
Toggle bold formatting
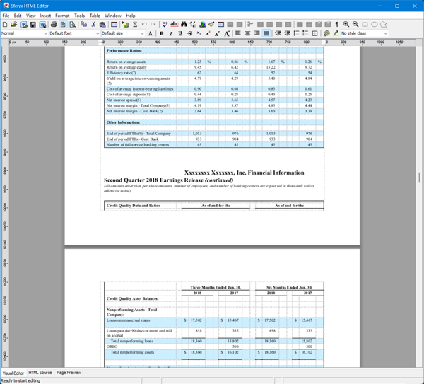click(x=161, y=33)
